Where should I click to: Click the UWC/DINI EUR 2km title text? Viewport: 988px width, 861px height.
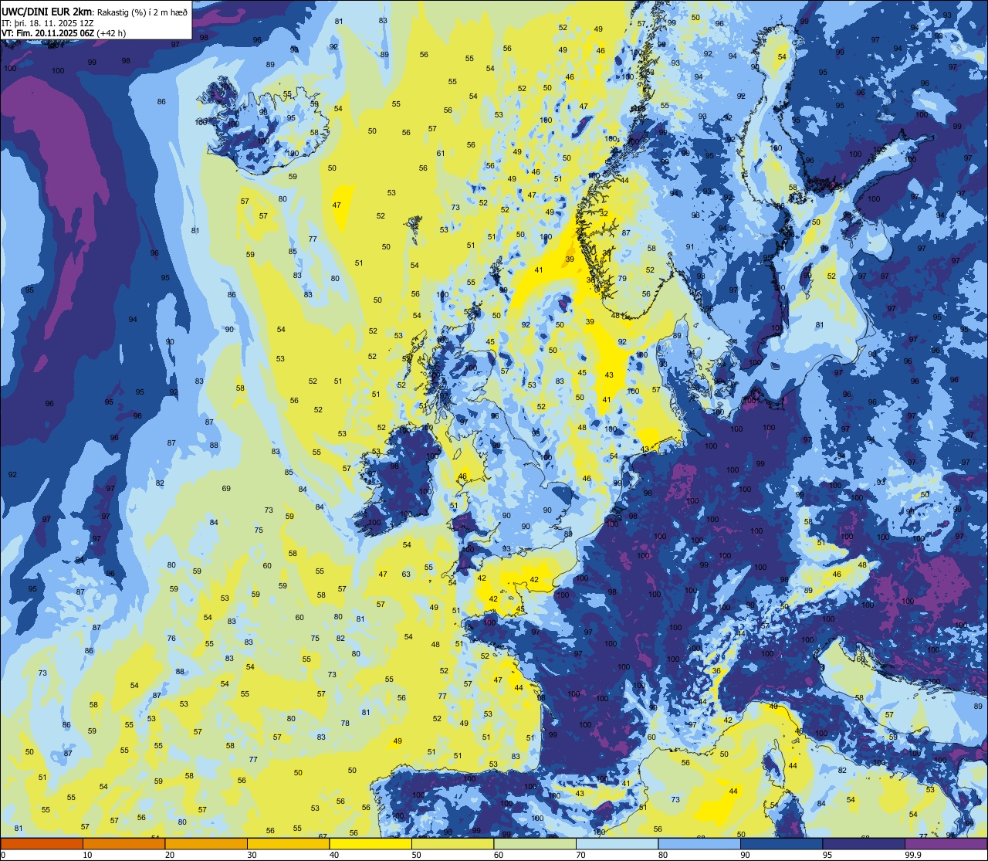[x=47, y=11]
